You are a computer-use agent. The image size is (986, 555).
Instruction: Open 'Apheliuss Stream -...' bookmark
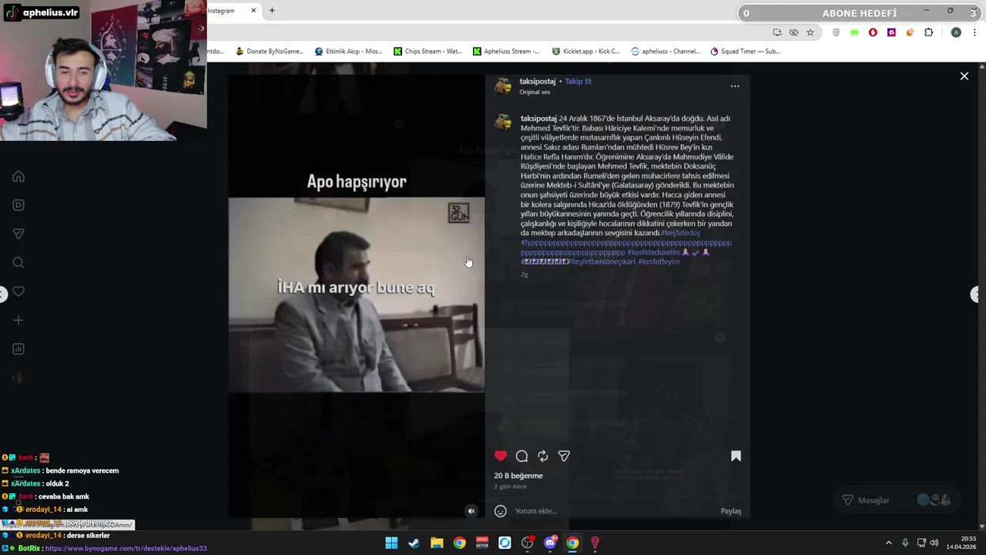506,52
